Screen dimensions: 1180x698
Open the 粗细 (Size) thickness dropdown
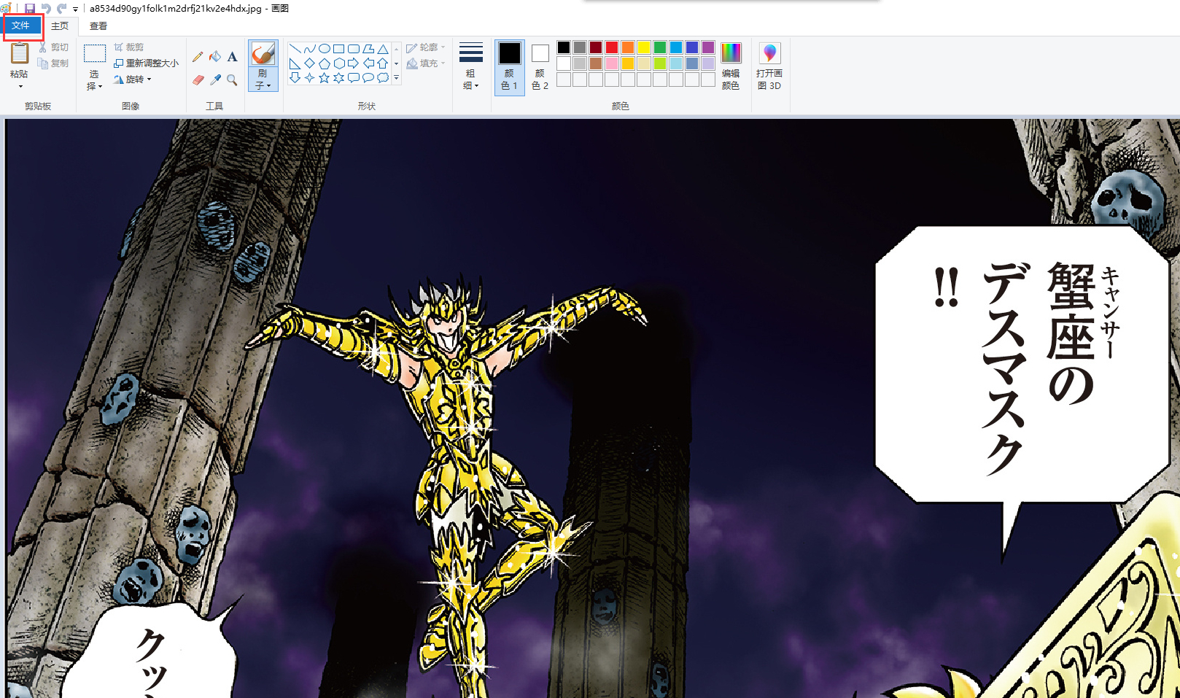[471, 66]
